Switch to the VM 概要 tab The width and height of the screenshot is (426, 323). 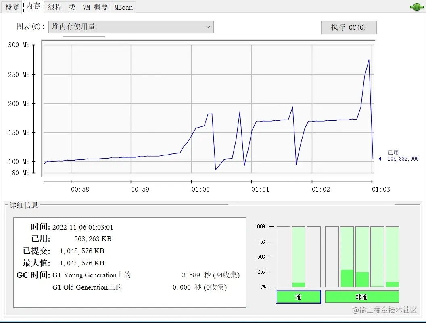tap(95, 7)
